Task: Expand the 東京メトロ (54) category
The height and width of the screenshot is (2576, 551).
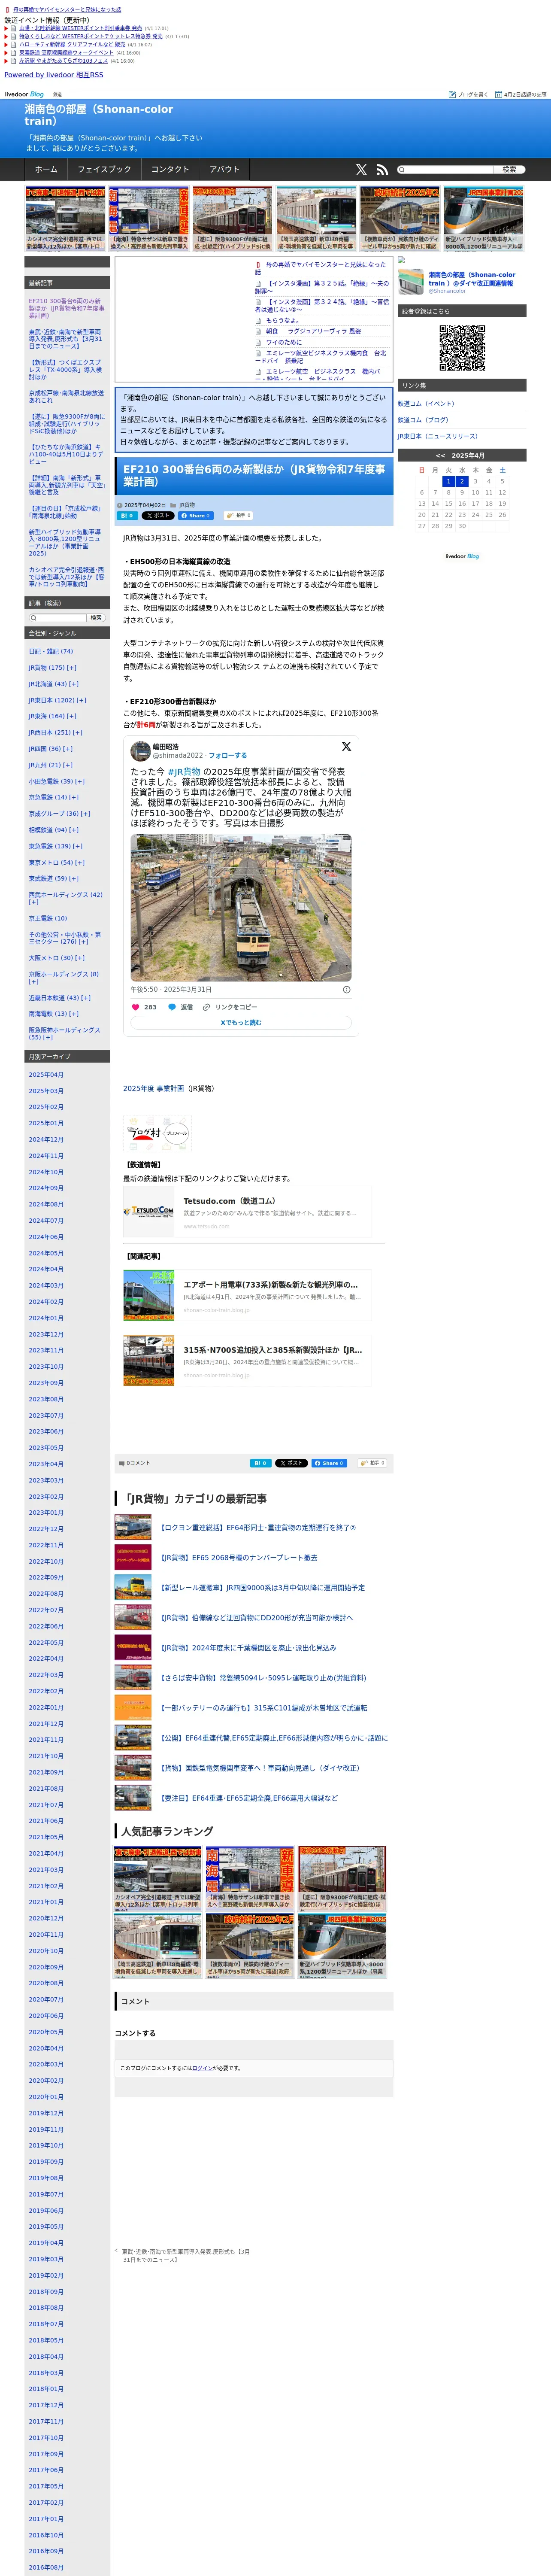Action: (x=80, y=862)
